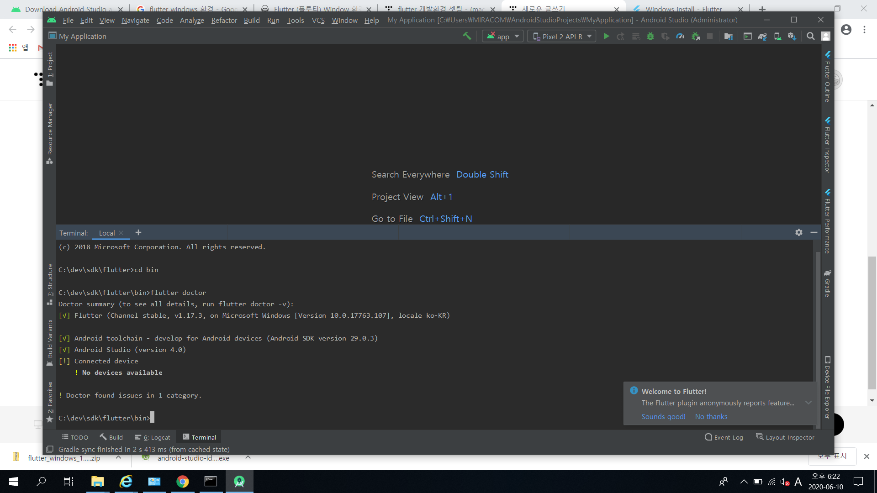Toggle the Flutter Inspector side panel

click(827, 145)
